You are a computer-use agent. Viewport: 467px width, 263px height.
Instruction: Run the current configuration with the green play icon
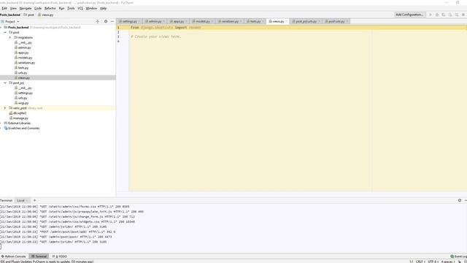click(x=431, y=15)
